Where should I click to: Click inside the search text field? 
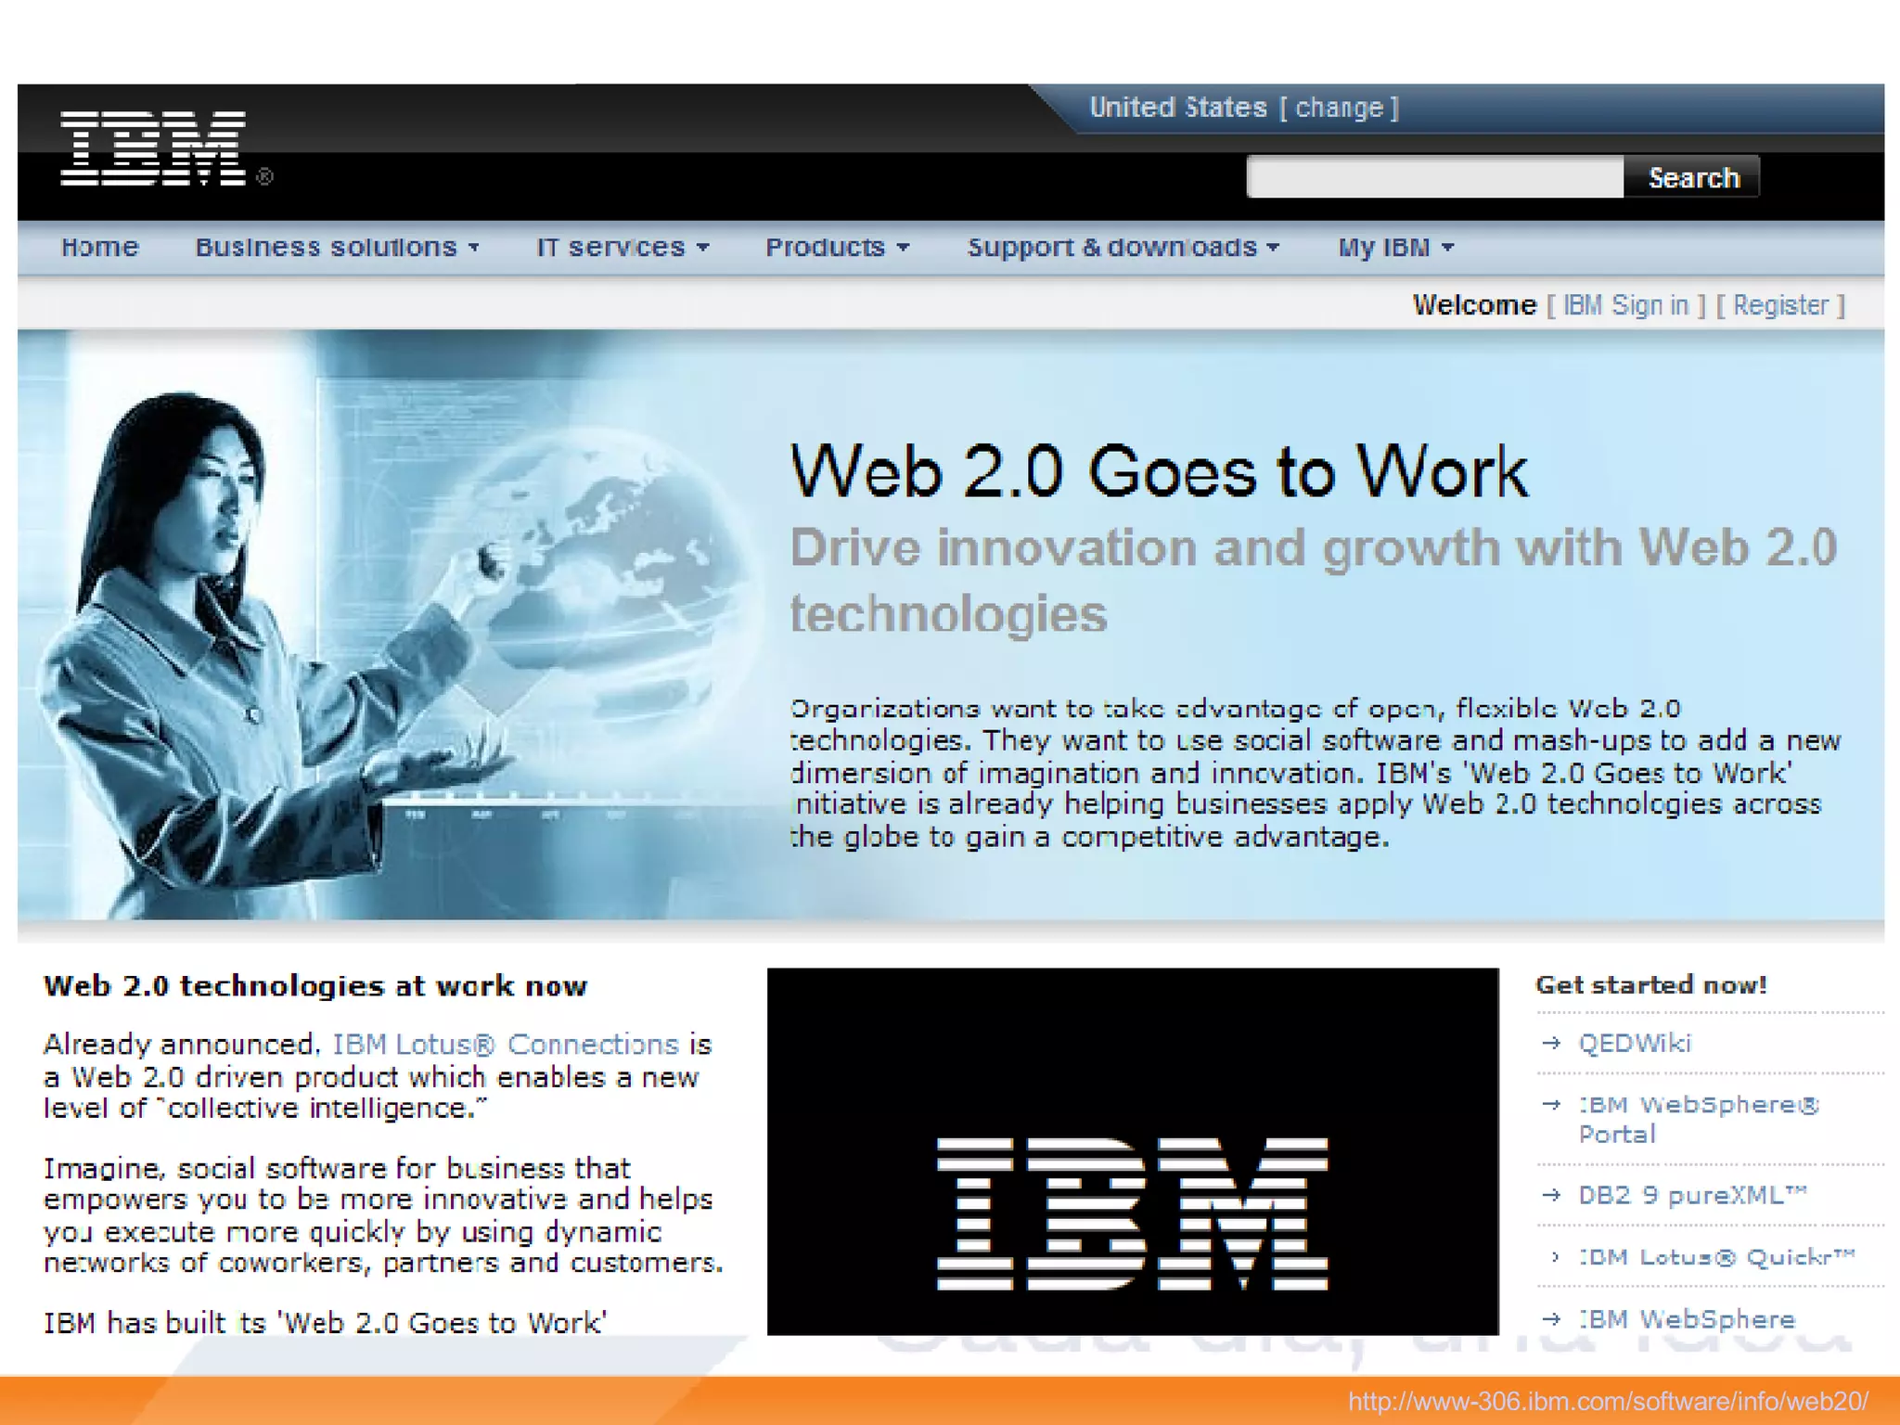(x=1435, y=177)
